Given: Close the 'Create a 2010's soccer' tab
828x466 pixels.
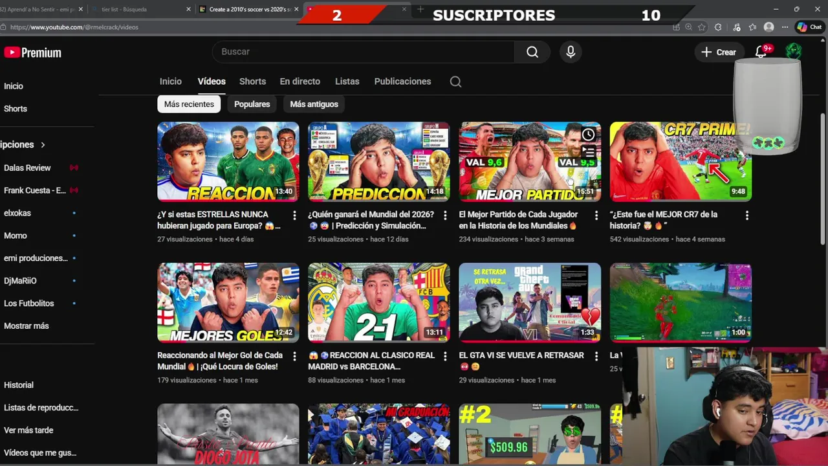Looking at the screenshot, I should (297, 10).
